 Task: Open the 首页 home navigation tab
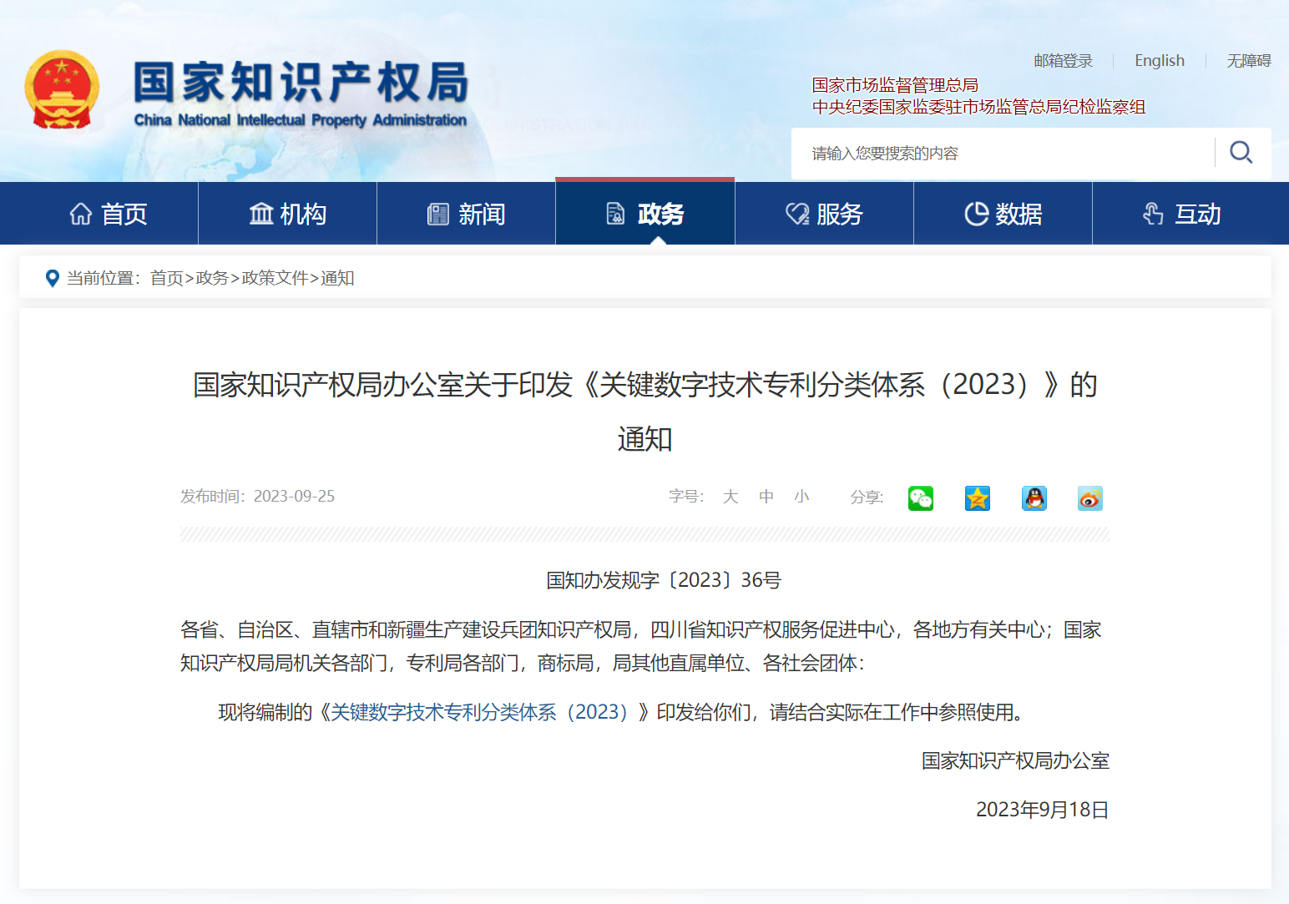[x=108, y=214]
